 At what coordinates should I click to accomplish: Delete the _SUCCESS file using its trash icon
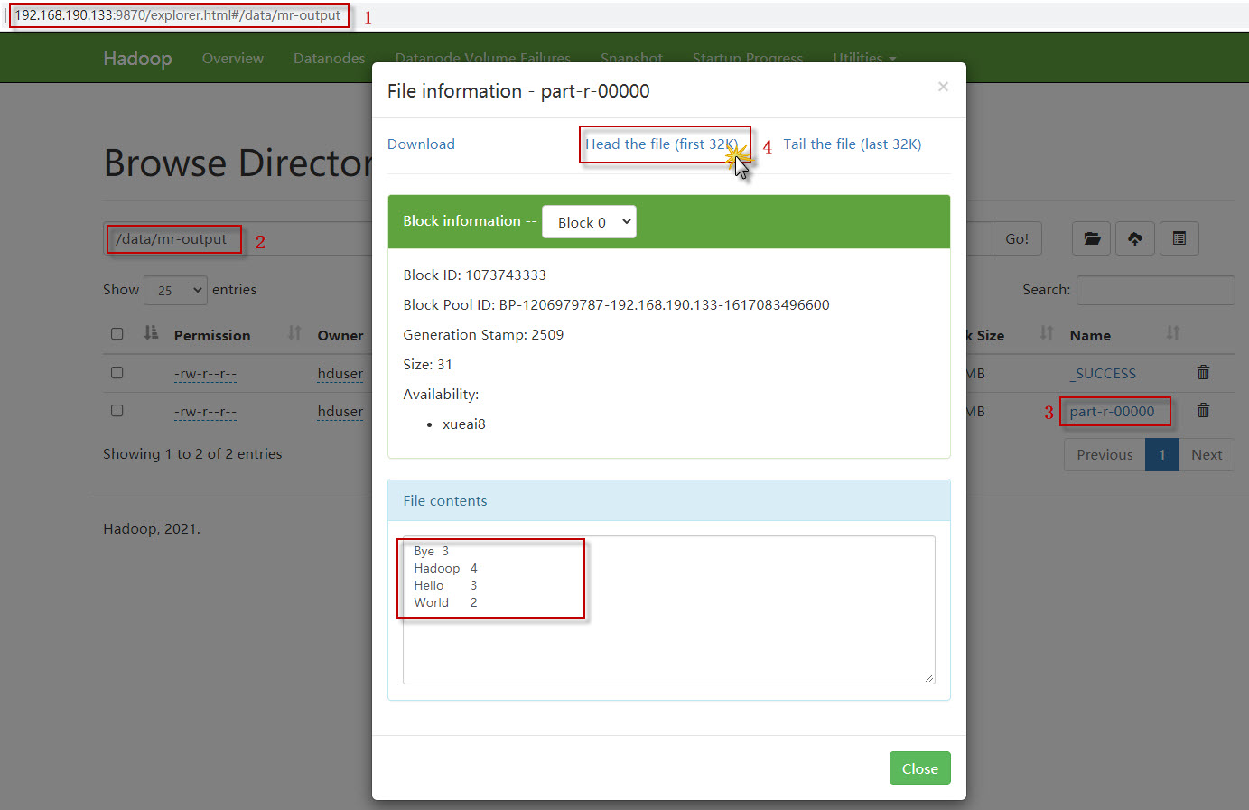point(1203,372)
